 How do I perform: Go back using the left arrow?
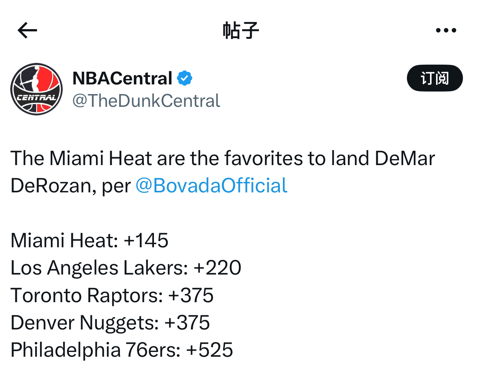(27, 30)
